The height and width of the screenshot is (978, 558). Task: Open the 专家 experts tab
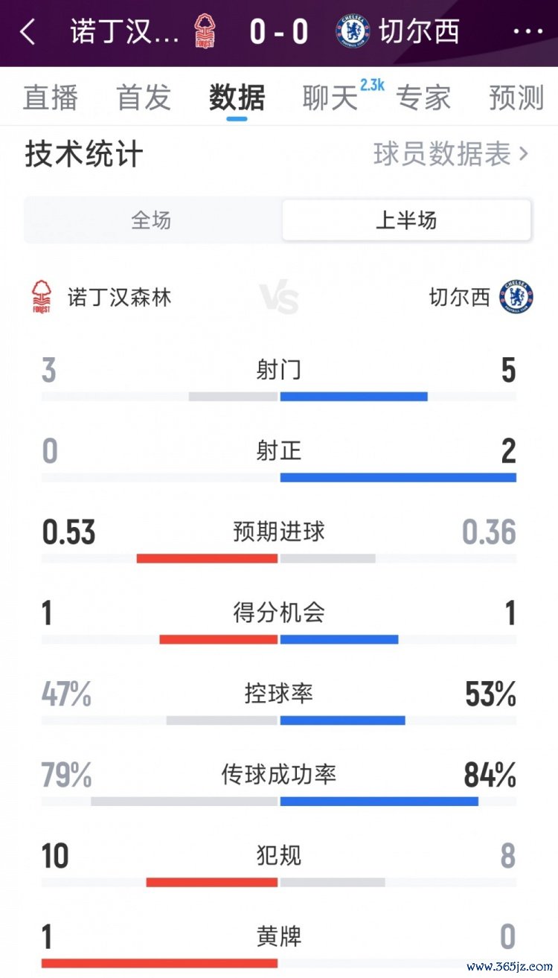pyautogui.click(x=423, y=98)
